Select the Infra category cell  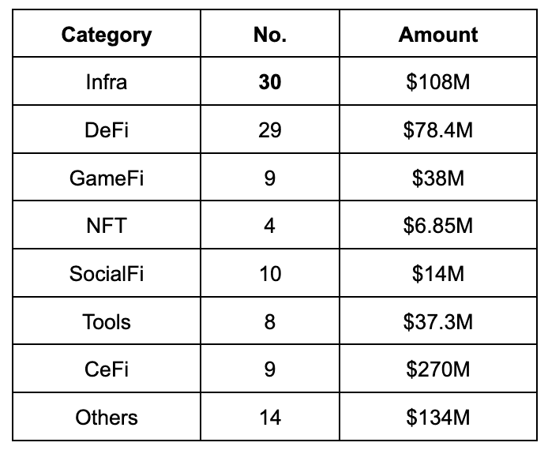click(x=107, y=81)
